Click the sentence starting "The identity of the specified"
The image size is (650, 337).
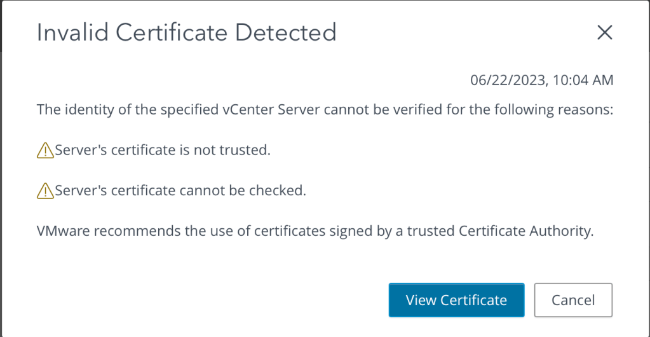coord(325,110)
